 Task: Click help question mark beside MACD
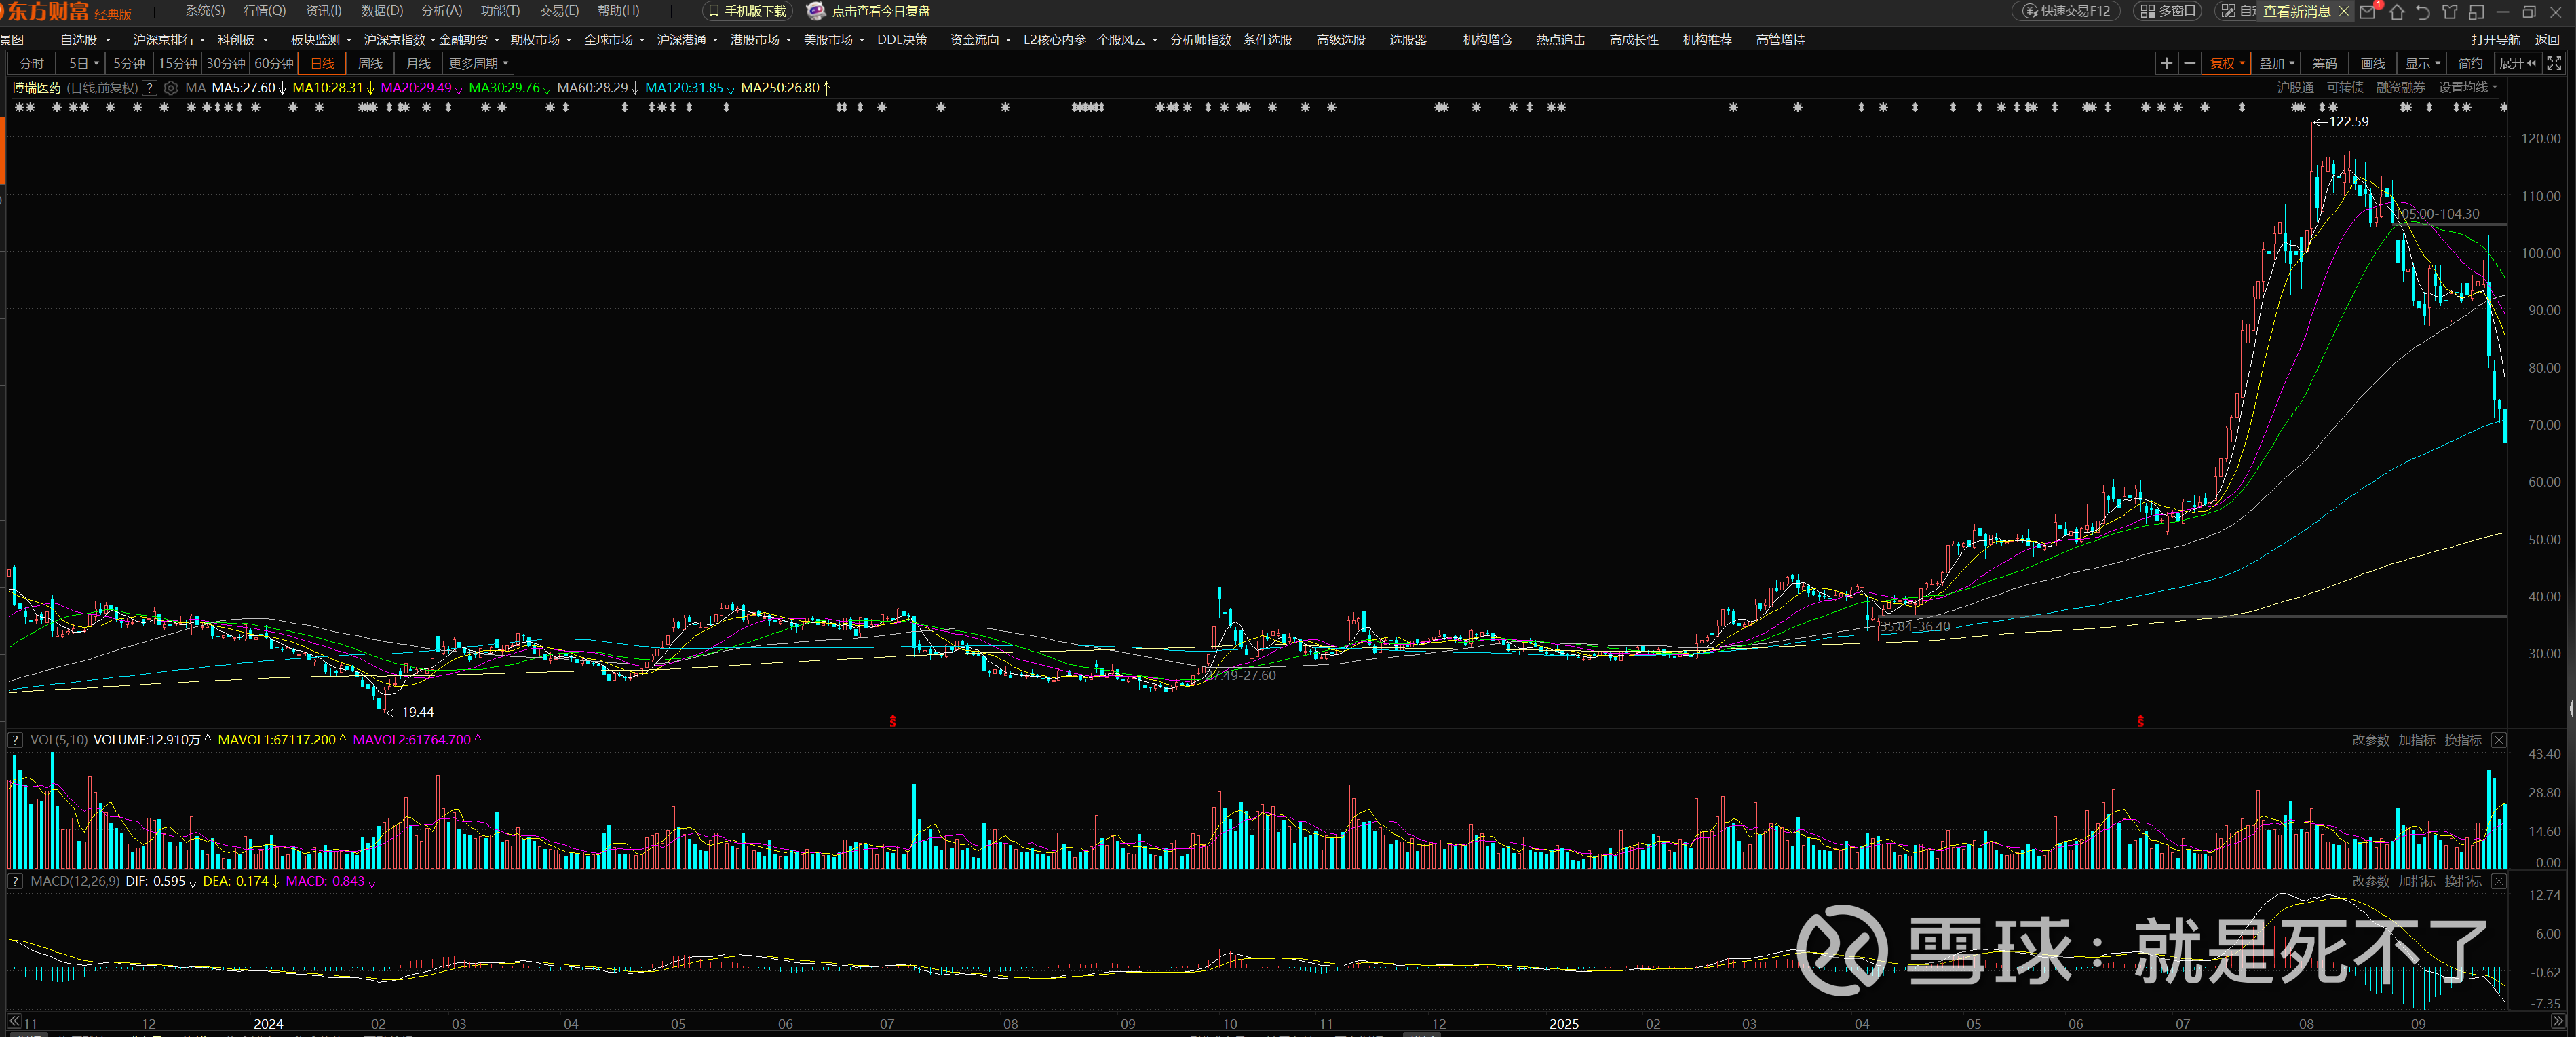[x=15, y=881]
